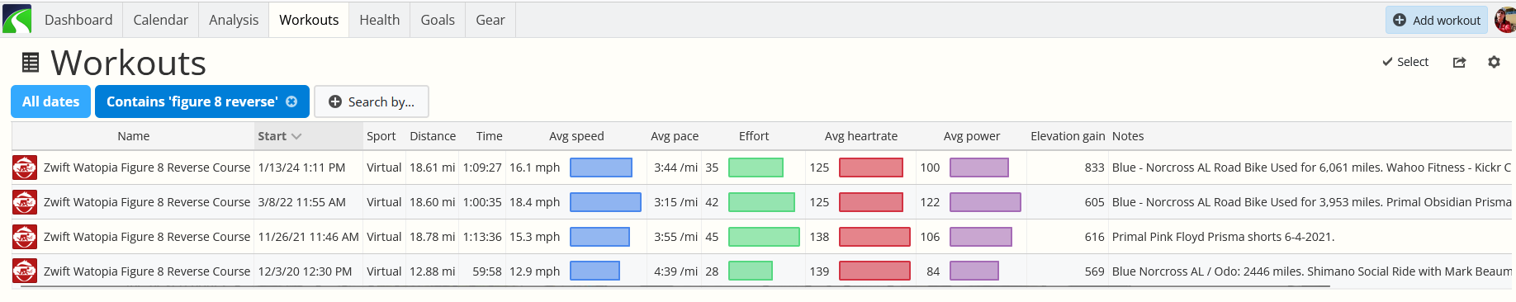Switch to the Analysis tab
This screenshot has width=1516, height=302.
tap(234, 20)
